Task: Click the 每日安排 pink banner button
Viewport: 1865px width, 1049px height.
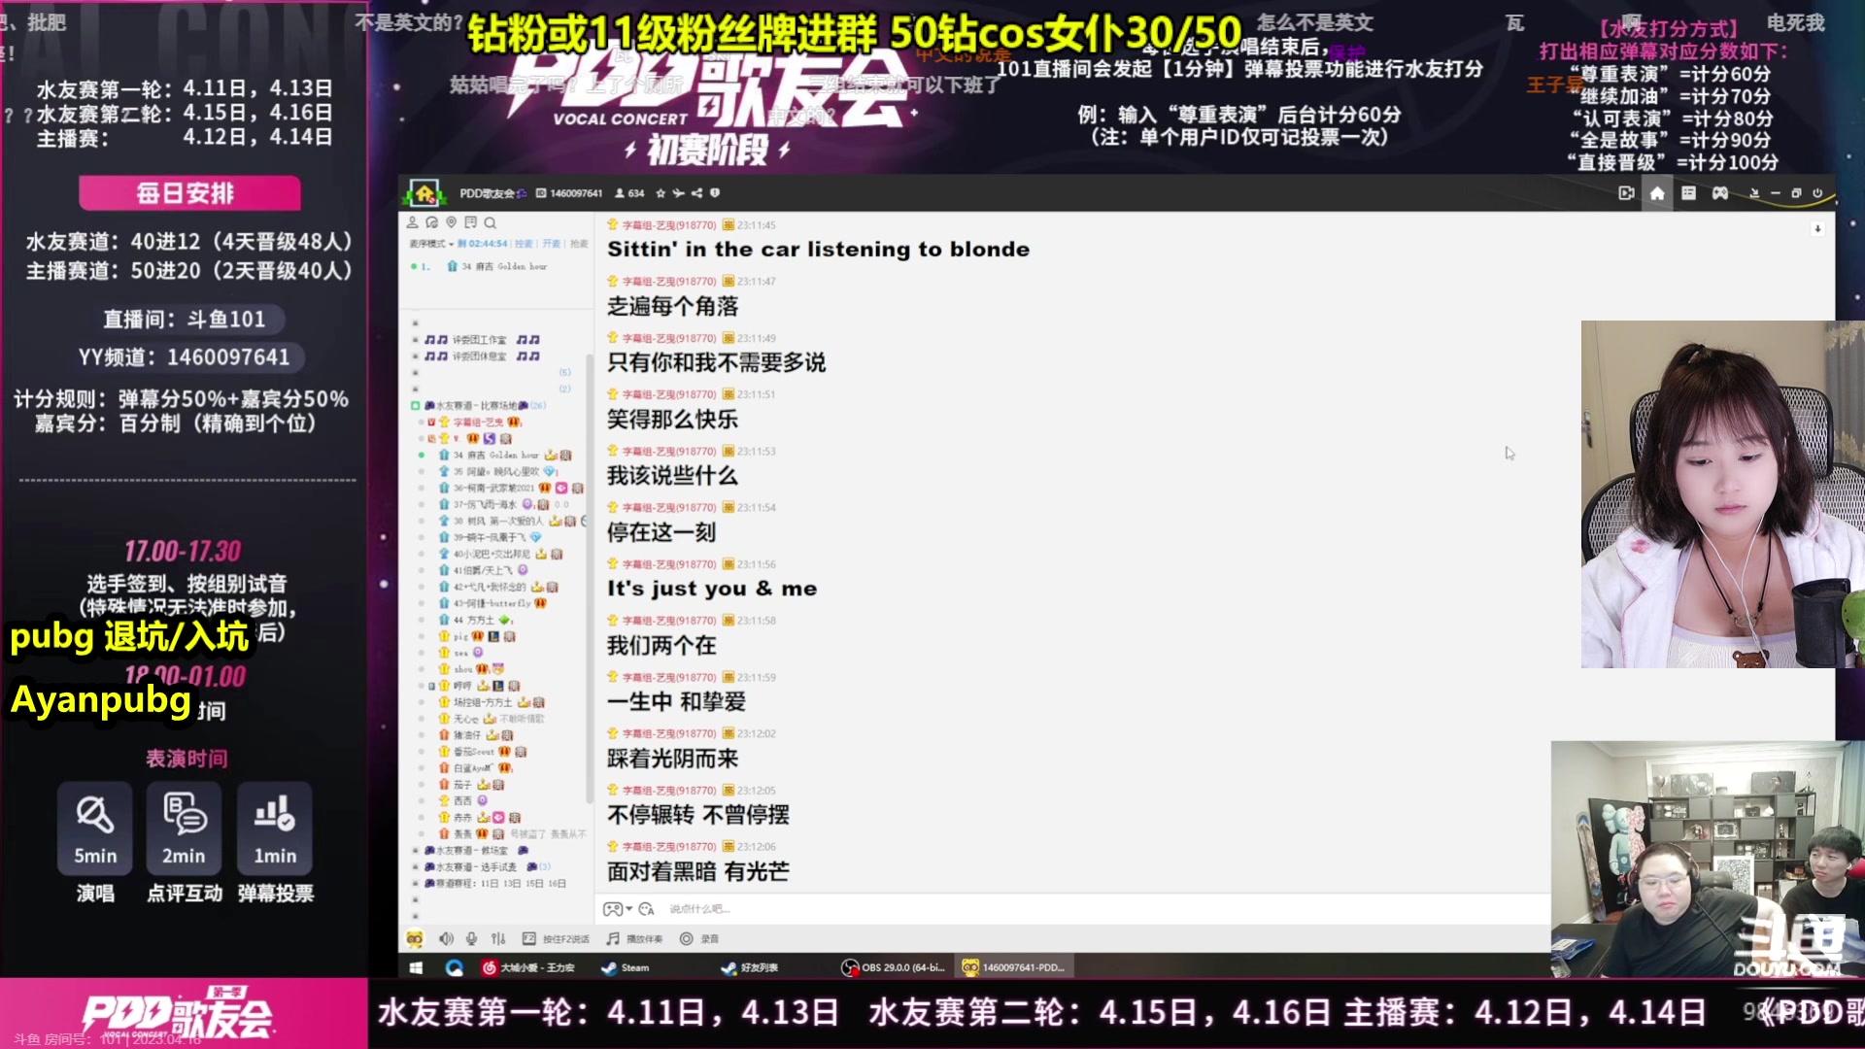Action: (x=189, y=193)
